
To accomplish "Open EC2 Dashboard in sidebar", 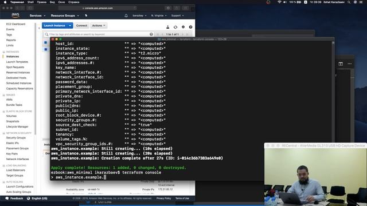I will coord(15,24).
